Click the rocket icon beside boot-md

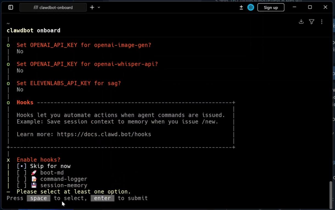33,172
